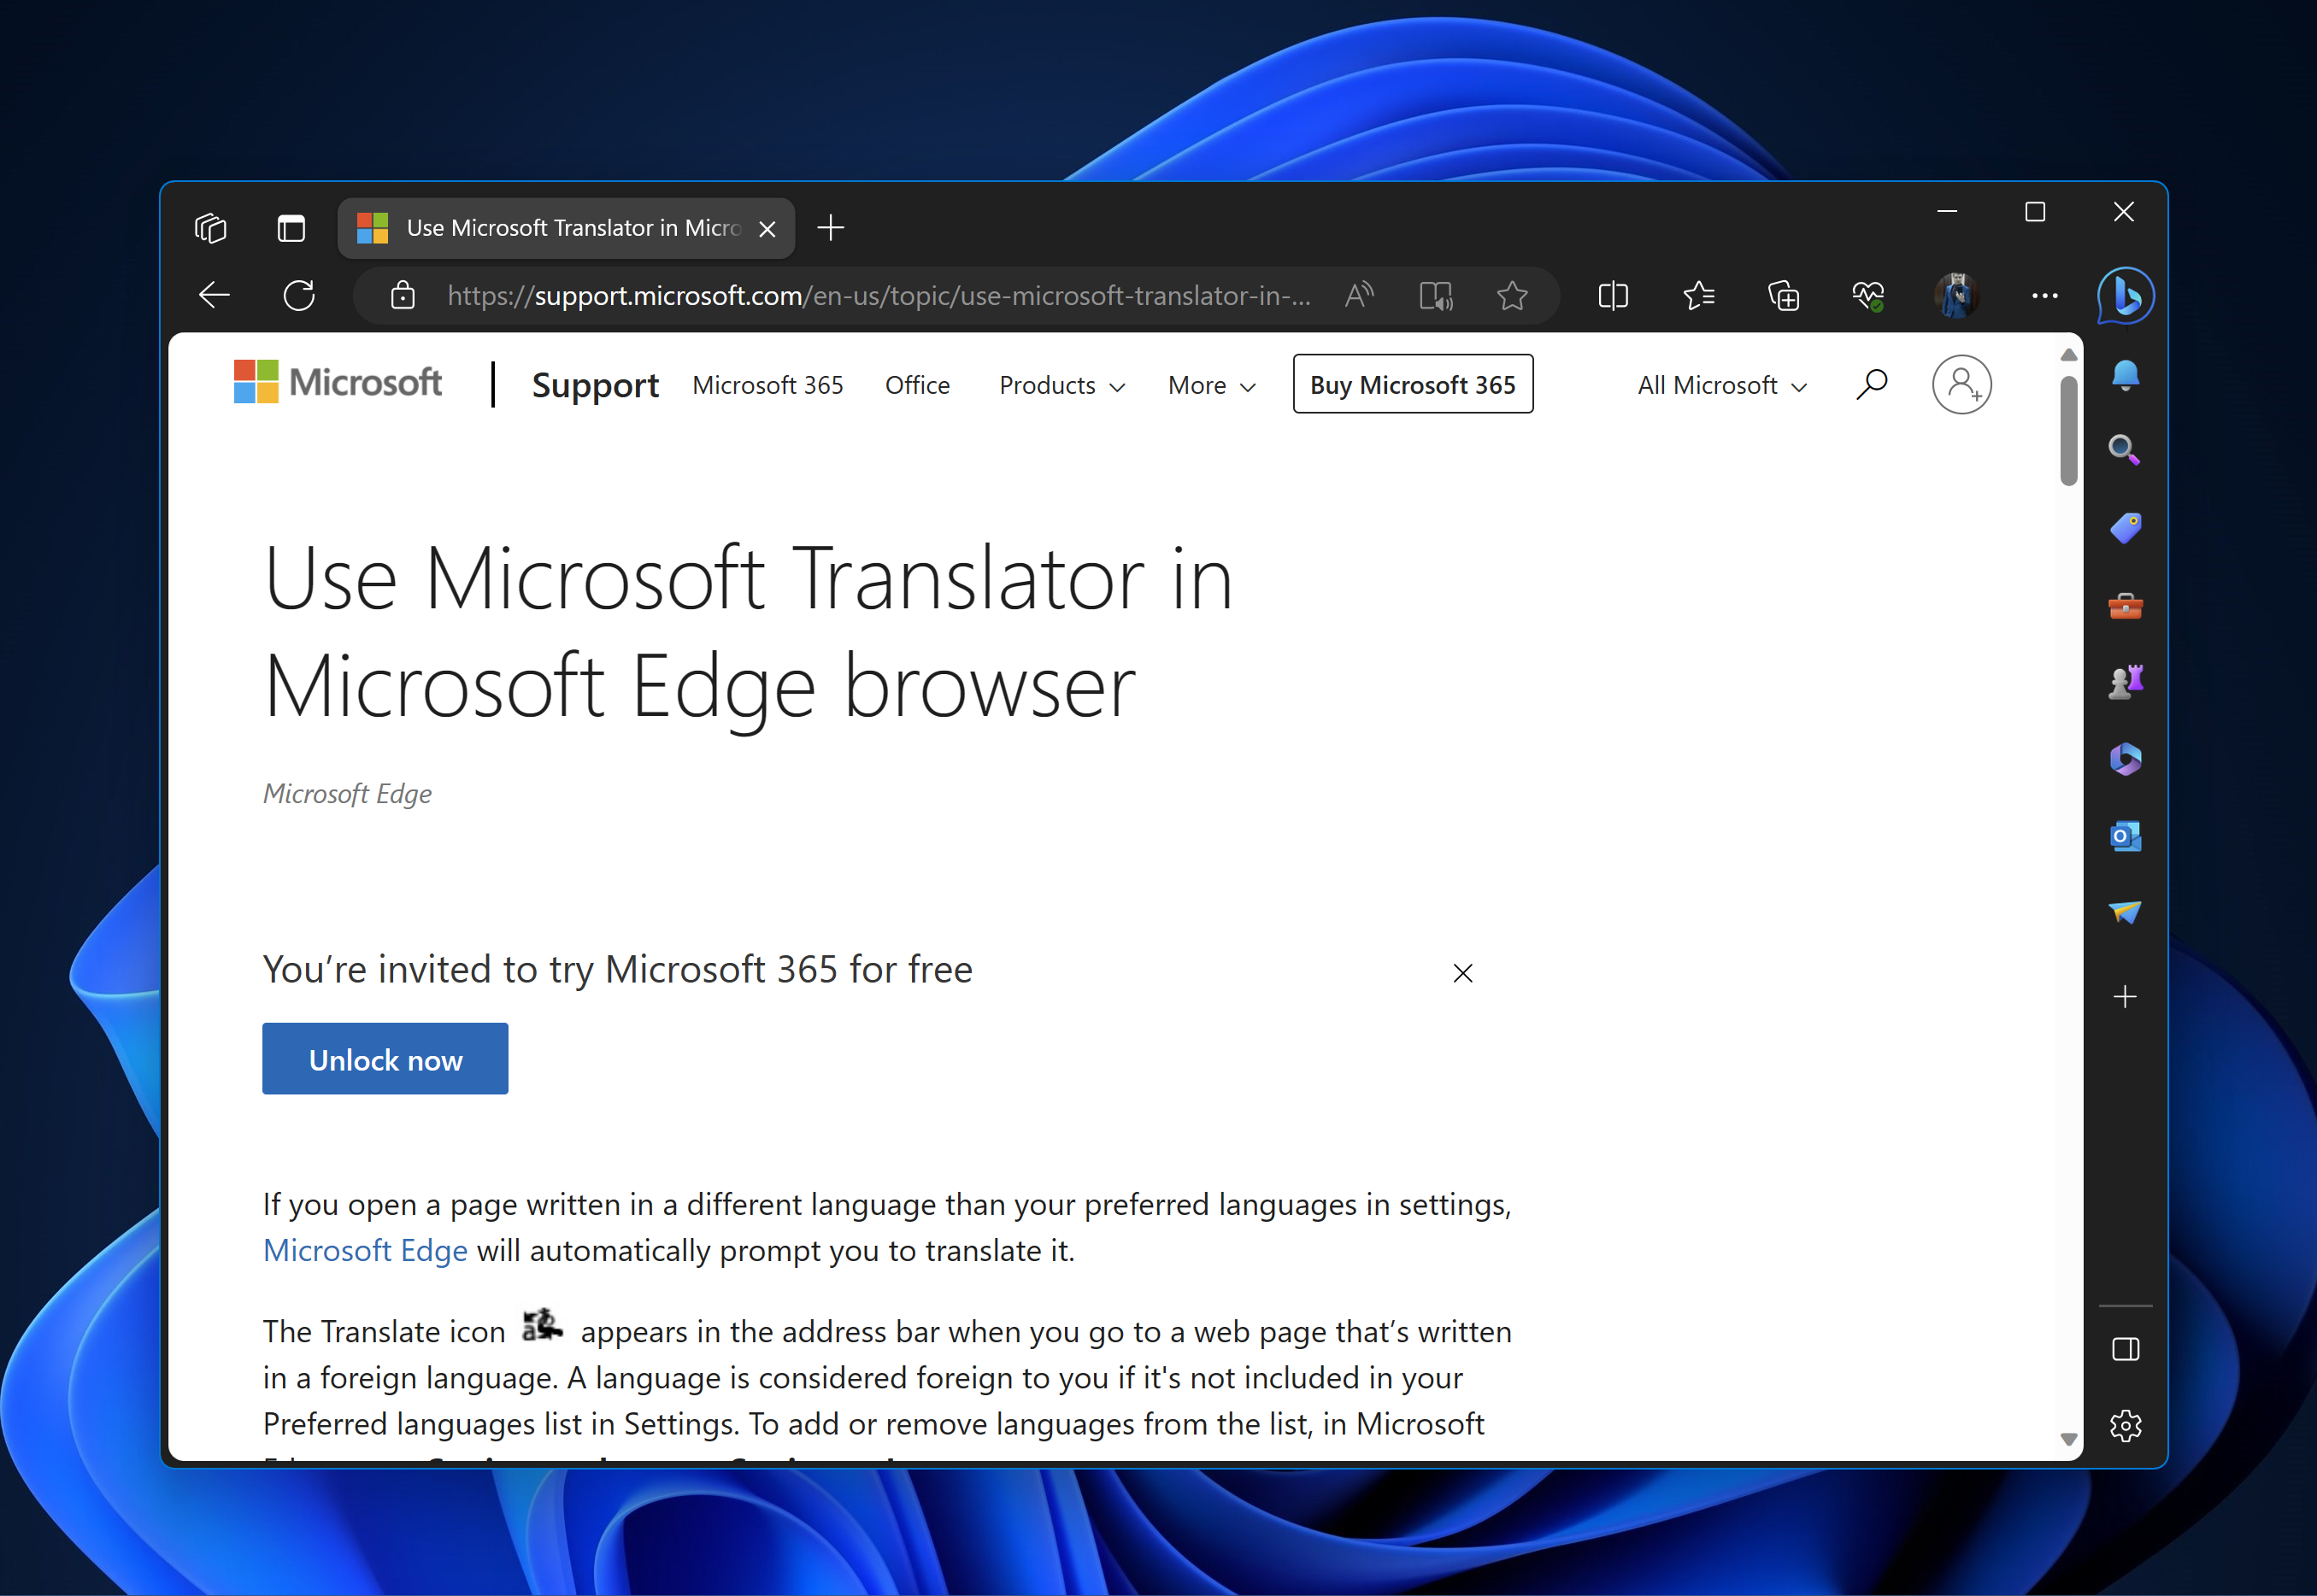The height and width of the screenshot is (1596, 2317).
Task: Click the Microsoft logo
Action: [x=337, y=382]
